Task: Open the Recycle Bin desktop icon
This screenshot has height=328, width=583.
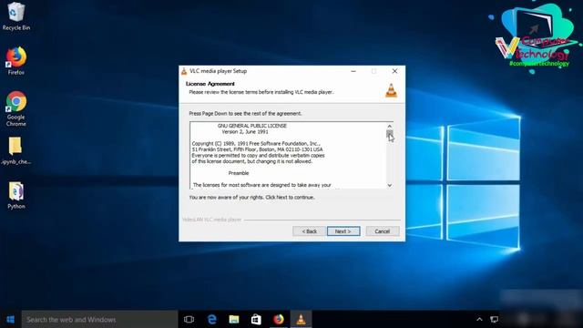Action: click(16, 16)
